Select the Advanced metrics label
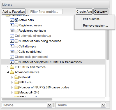Viewport: 116px width, 110px height. (27, 72)
